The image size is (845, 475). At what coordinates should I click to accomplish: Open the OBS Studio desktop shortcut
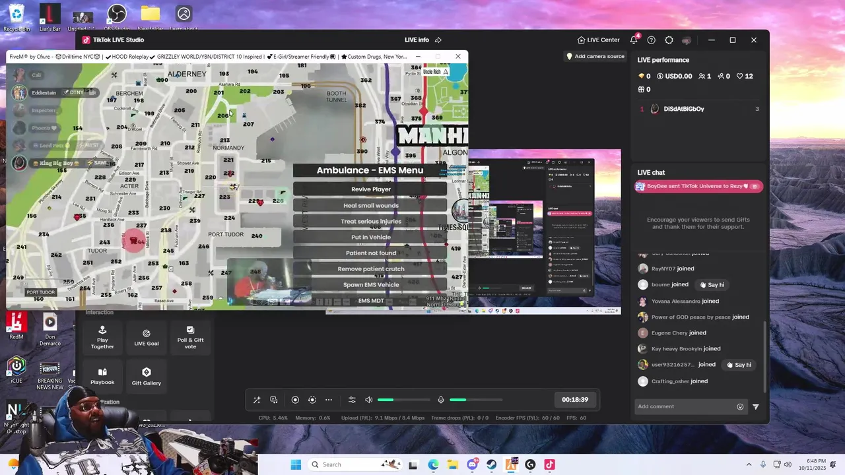[x=117, y=17]
